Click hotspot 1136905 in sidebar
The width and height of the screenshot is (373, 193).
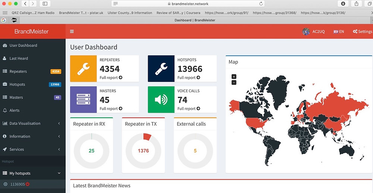tap(18, 184)
